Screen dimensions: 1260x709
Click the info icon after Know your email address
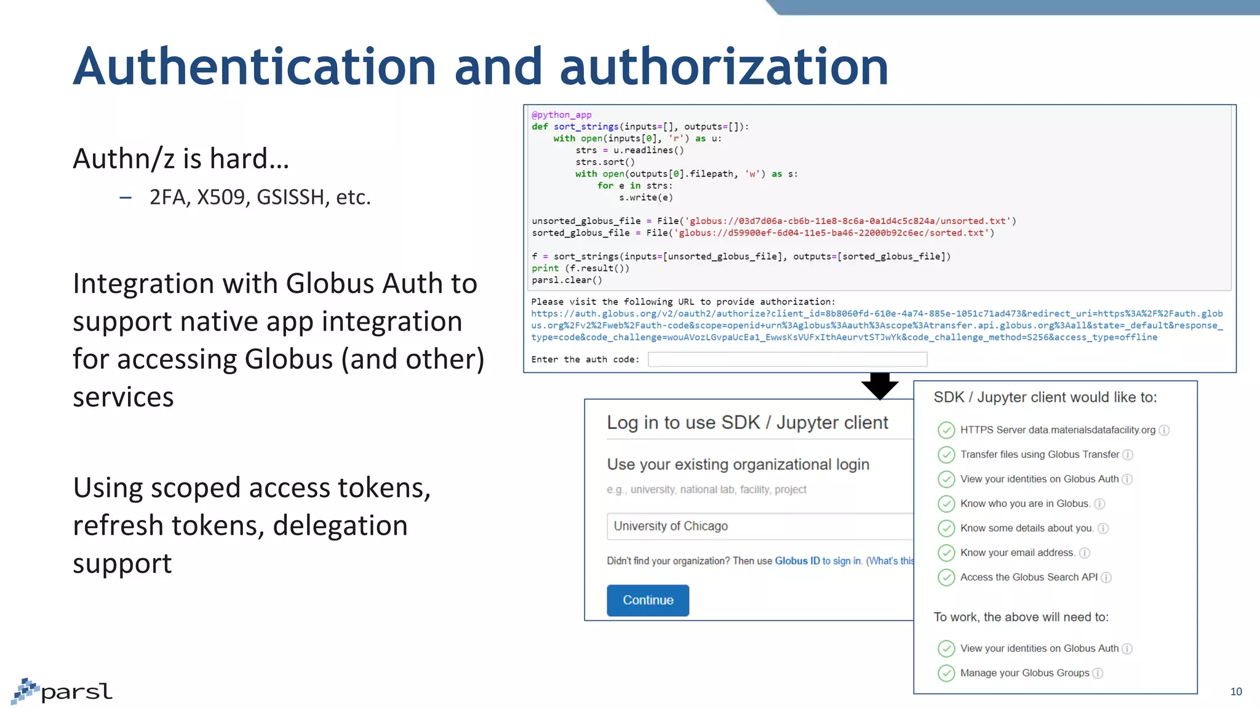pos(1085,553)
